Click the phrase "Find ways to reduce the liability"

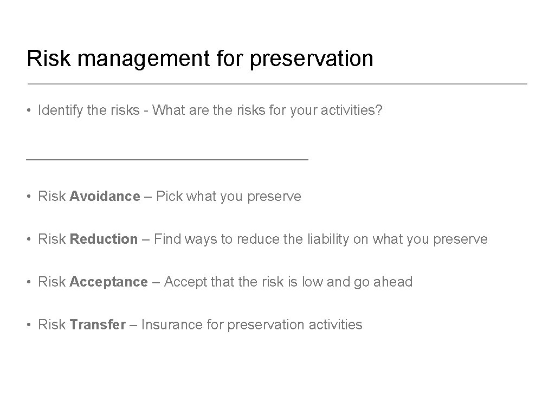tap(252, 239)
